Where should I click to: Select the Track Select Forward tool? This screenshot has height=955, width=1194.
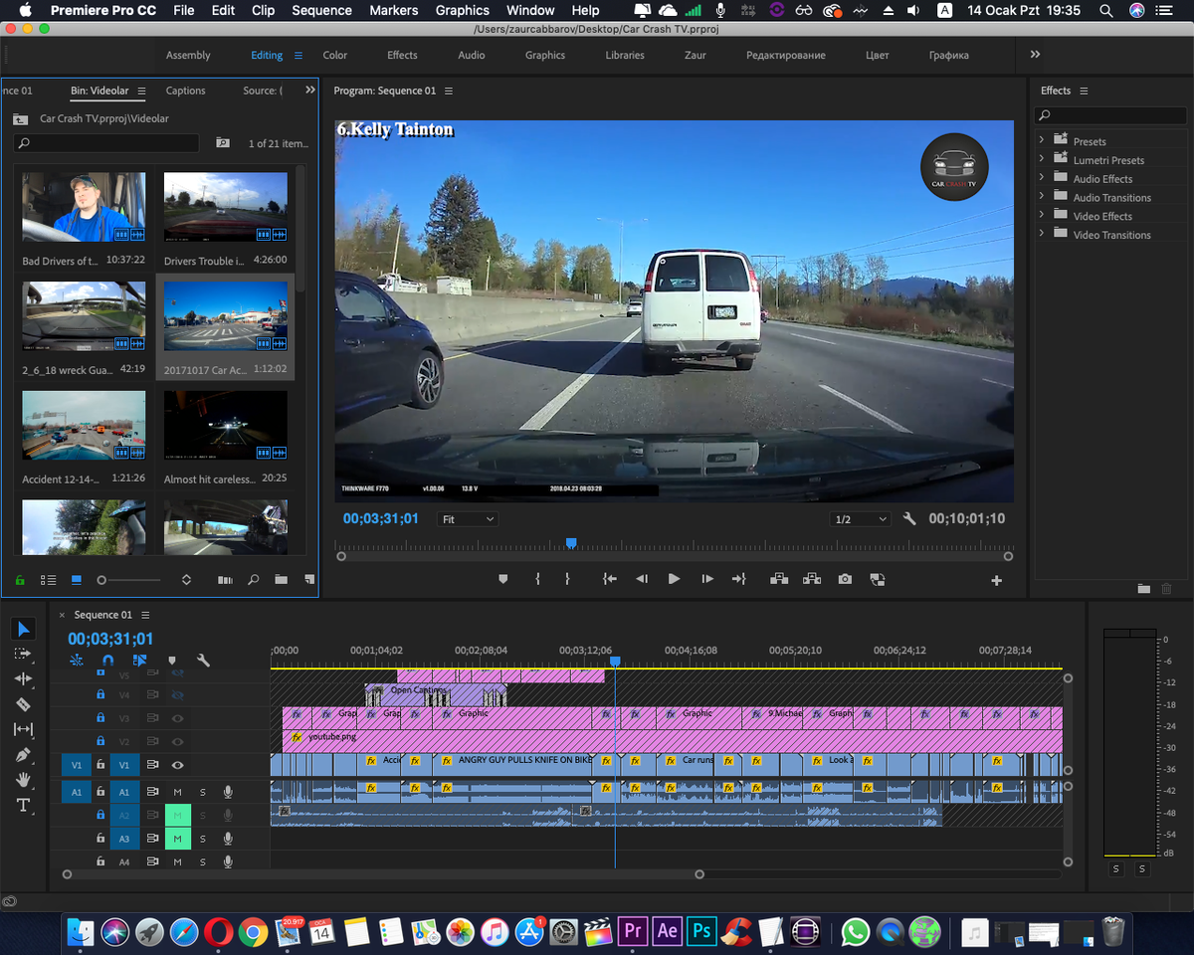[24, 654]
